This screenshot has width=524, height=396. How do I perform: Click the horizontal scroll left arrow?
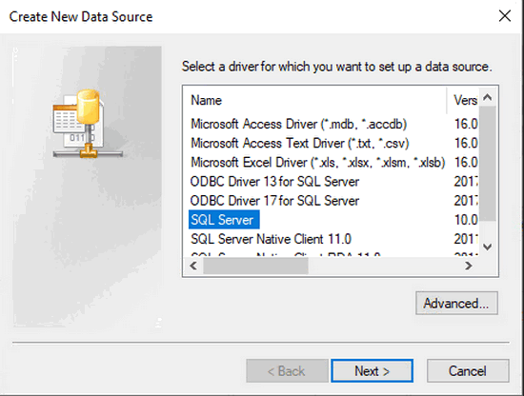click(x=193, y=266)
